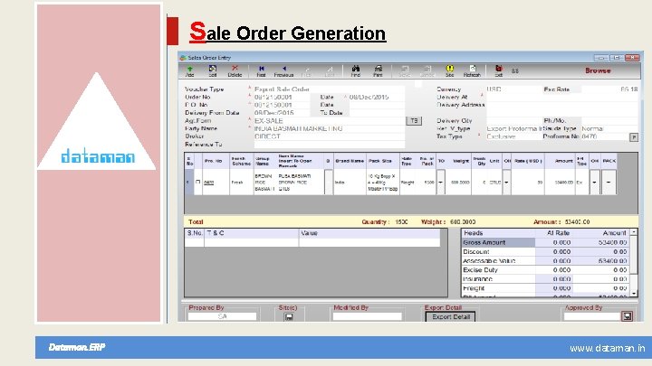652x366 pixels.
Task: Click the www.dataman.in link
Action: coord(607,348)
